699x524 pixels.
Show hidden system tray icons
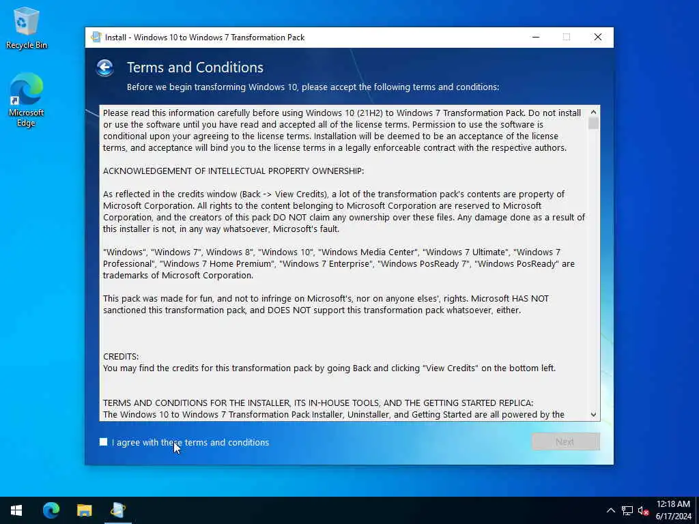[x=610, y=510]
